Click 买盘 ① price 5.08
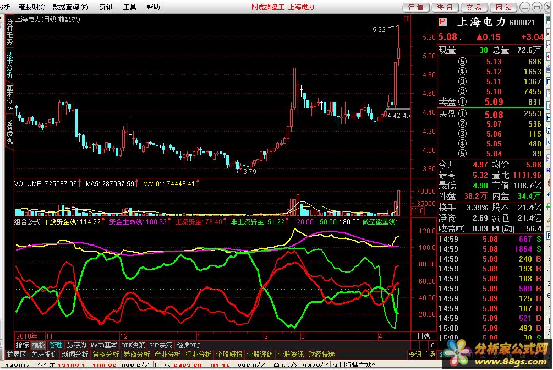Viewport: 553px width, 370px height. [x=494, y=115]
